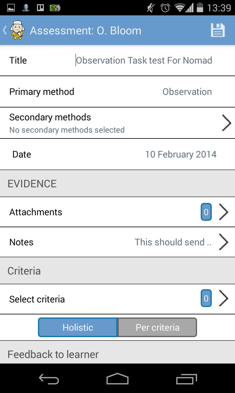Switch to Per criteria grading
The height and width of the screenshot is (393, 235).
pyautogui.click(x=157, y=327)
